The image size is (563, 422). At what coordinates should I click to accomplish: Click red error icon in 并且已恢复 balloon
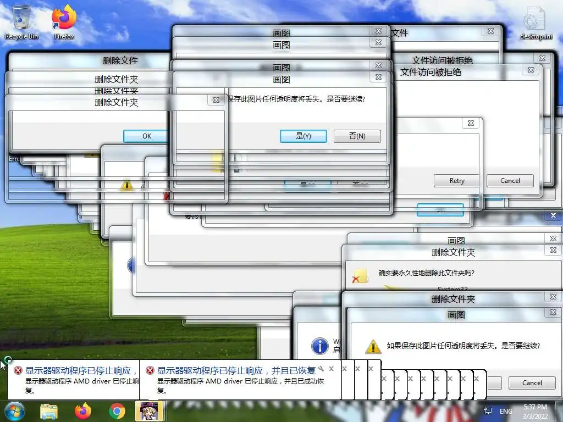point(150,370)
